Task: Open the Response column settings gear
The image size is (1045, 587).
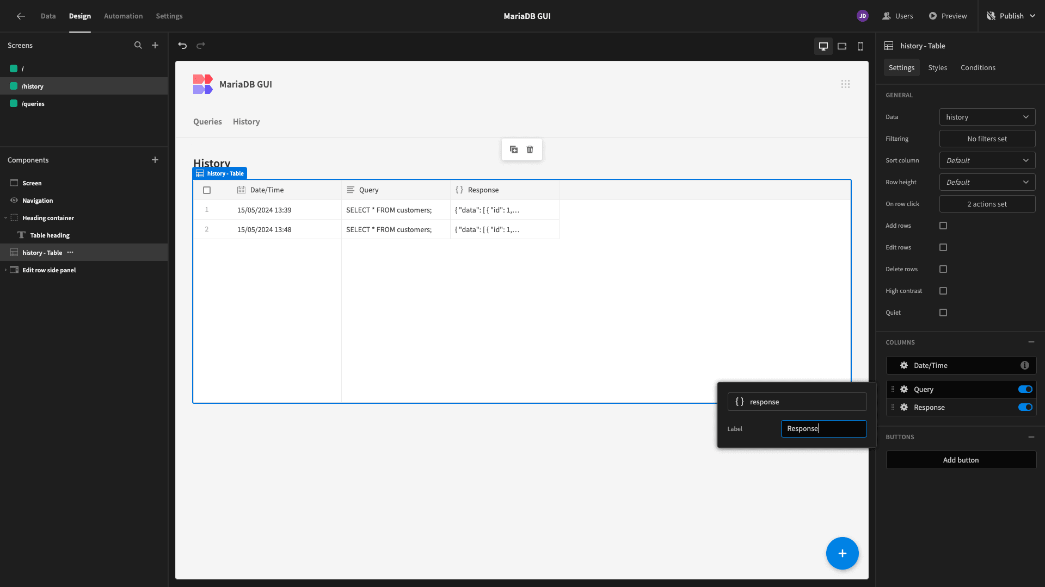Action: click(904, 407)
